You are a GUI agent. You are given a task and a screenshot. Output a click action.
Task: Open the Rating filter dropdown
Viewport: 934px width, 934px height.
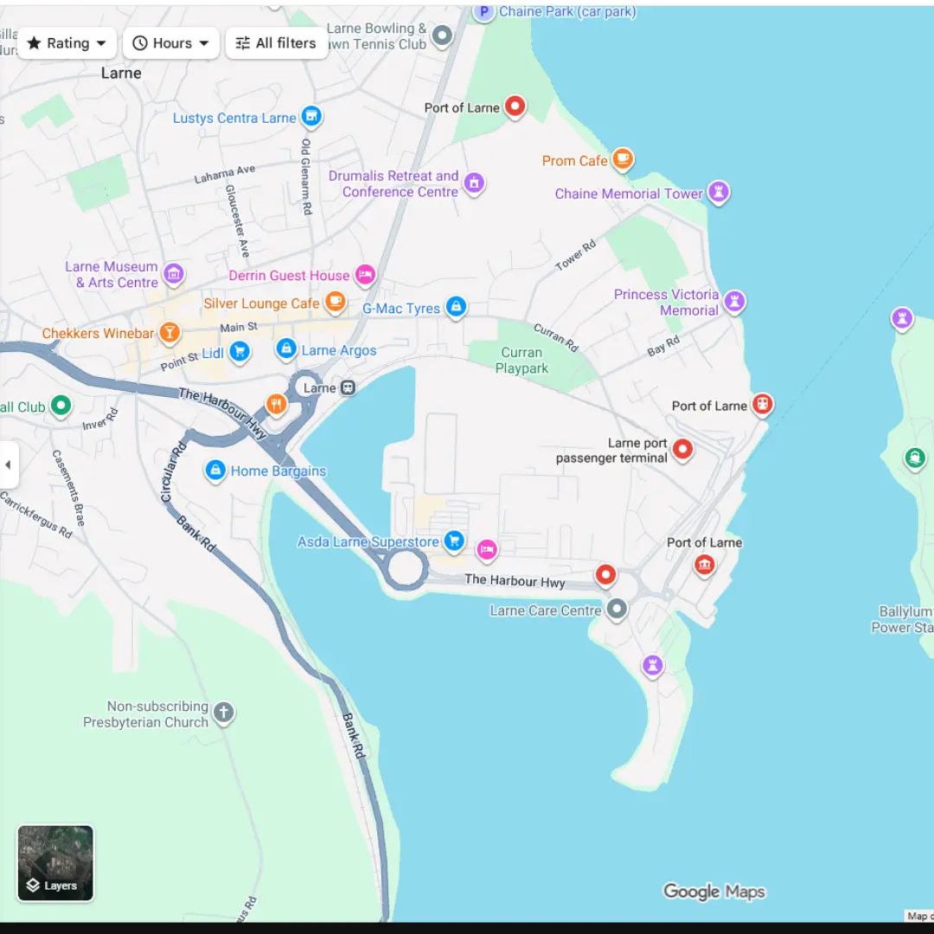click(x=67, y=43)
